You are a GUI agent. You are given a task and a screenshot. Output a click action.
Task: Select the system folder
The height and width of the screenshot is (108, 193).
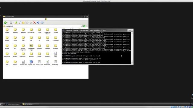40,55
